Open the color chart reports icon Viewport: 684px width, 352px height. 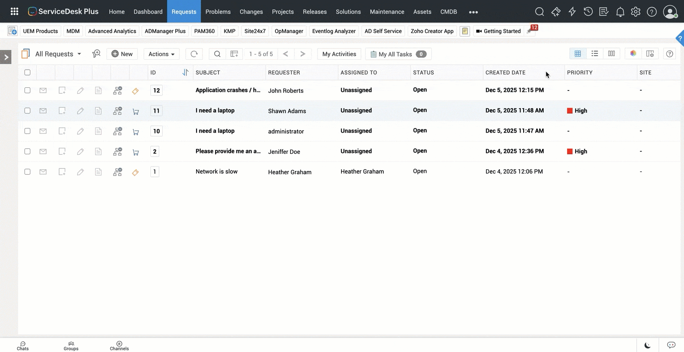(x=633, y=54)
